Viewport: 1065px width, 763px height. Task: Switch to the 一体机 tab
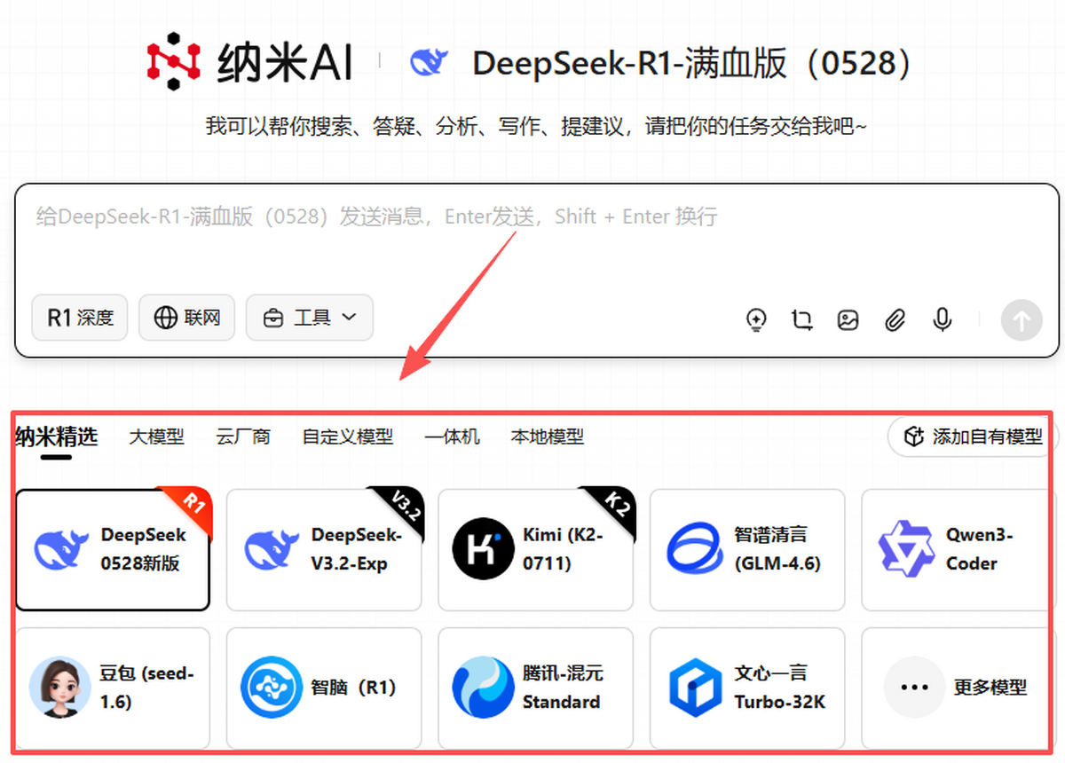[x=452, y=437]
